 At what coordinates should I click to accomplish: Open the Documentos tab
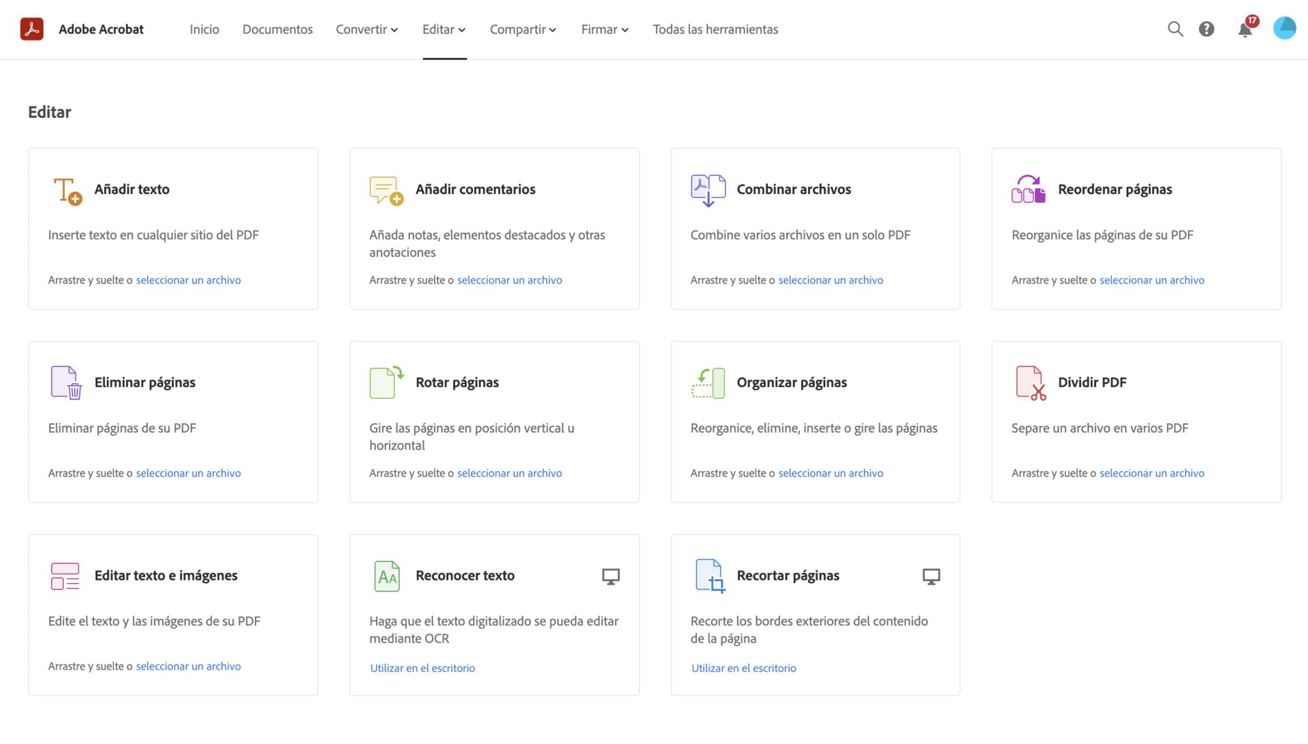278,29
